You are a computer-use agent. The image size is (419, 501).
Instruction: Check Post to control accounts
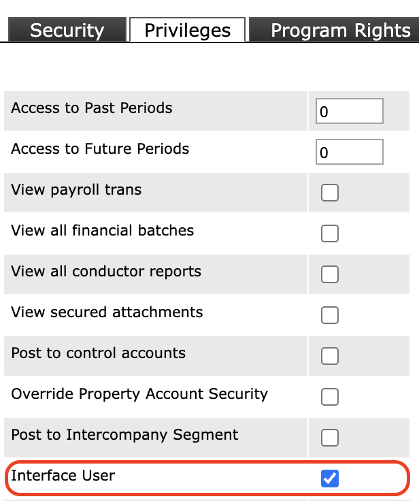pos(330,356)
